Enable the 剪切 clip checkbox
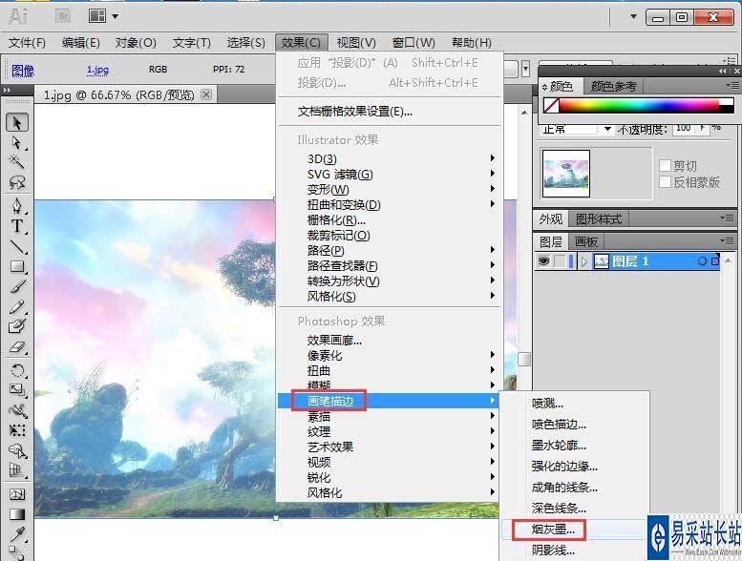The width and height of the screenshot is (742, 561). (666, 165)
